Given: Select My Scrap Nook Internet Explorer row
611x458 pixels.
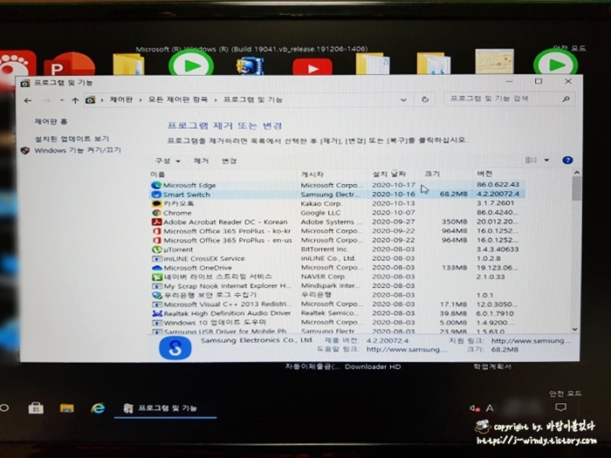Looking at the screenshot, I should (x=337, y=286).
